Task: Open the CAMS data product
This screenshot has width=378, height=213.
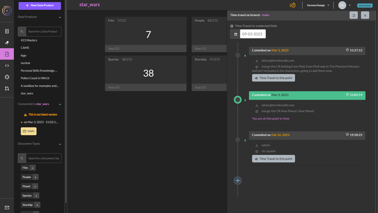Action: pyautogui.click(x=25, y=48)
